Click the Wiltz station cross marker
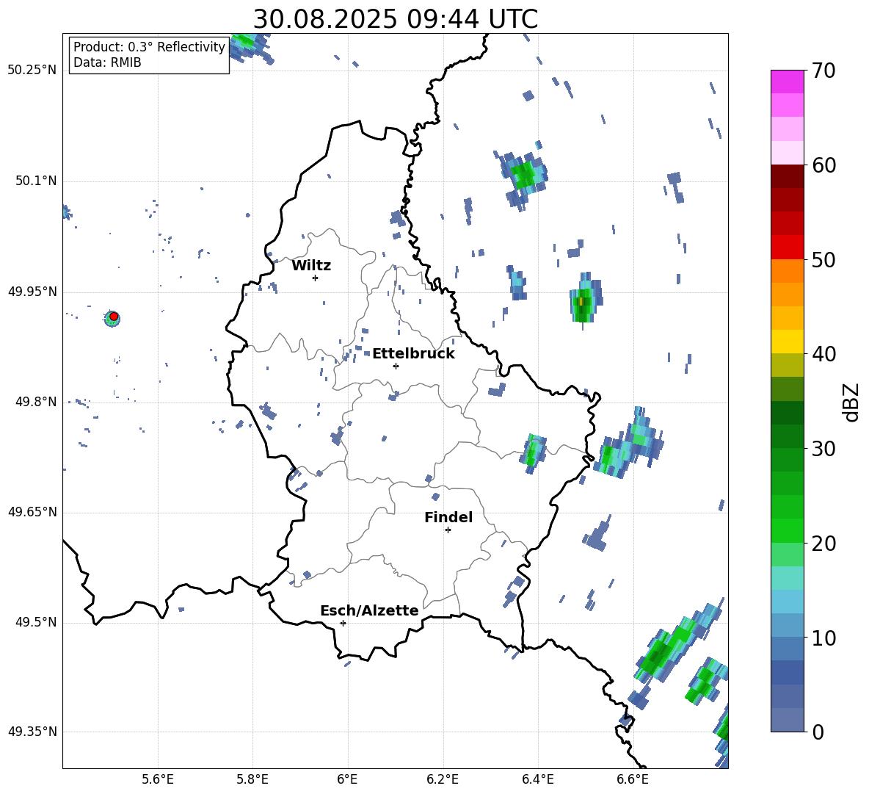Image resolution: width=869 pixels, height=794 pixels. (x=316, y=278)
